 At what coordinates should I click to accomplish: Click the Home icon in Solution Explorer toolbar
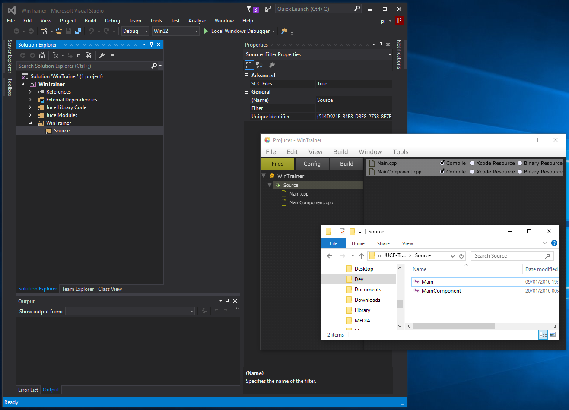[42, 55]
